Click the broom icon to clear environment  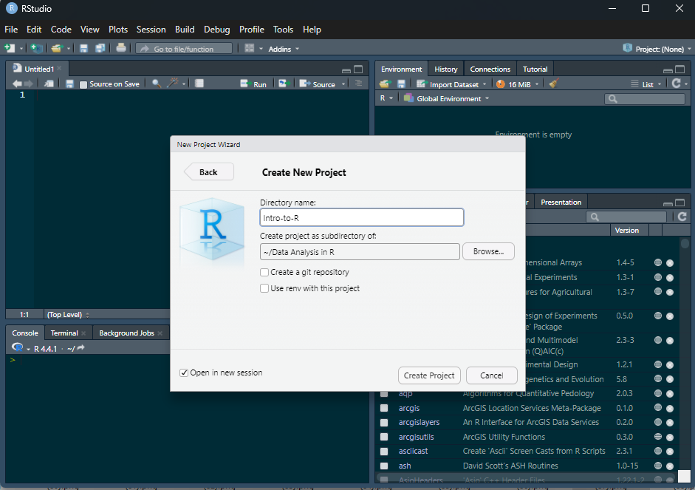555,84
